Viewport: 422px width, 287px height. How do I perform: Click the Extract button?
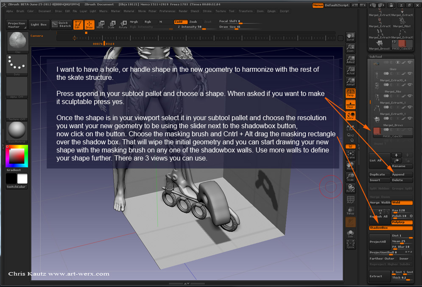380,276
